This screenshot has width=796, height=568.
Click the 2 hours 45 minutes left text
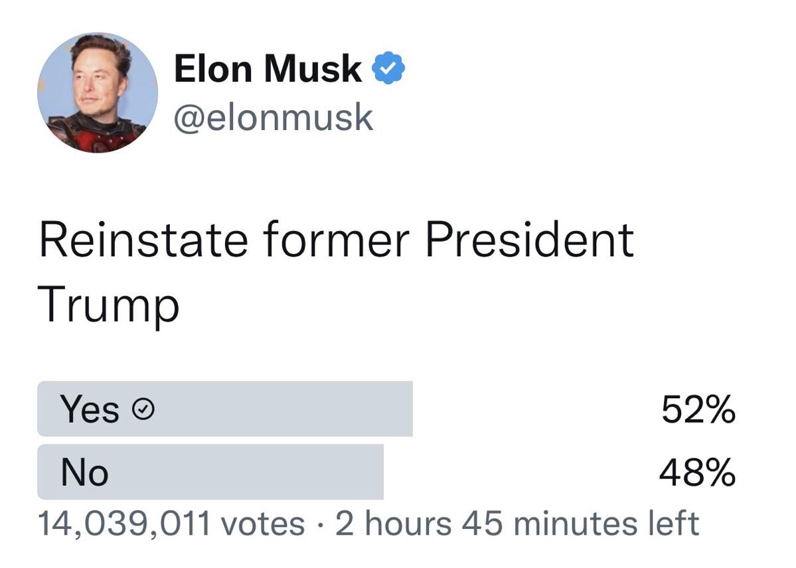point(517,524)
